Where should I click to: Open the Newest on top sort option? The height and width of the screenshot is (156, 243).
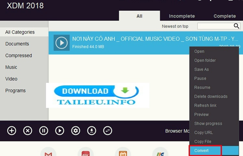pyautogui.click(x=175, y=26)
